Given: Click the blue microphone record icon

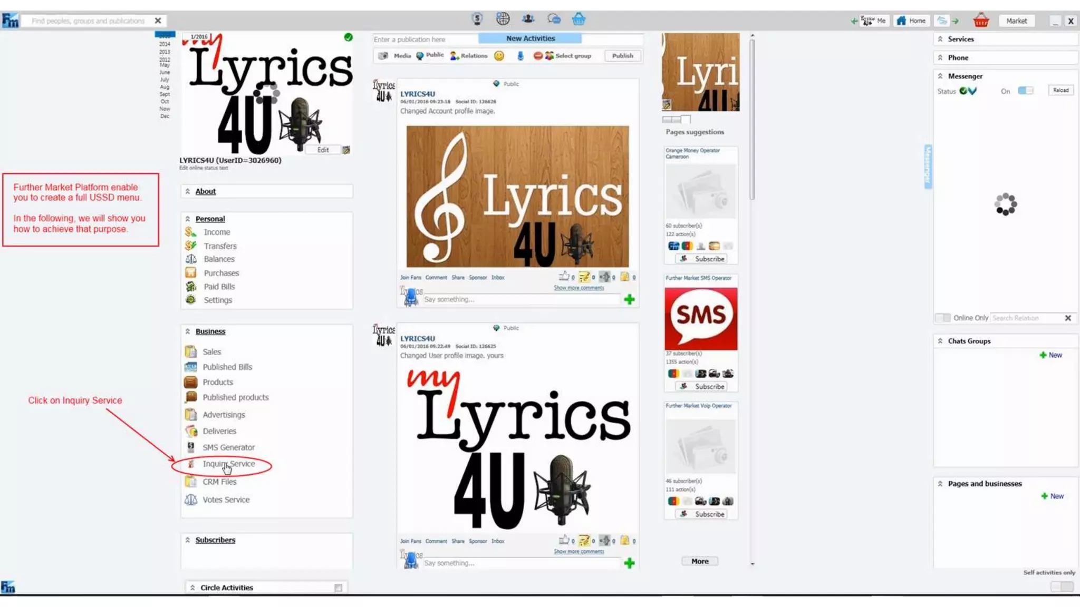Looking at the screenshot, I should pos(520,56).
